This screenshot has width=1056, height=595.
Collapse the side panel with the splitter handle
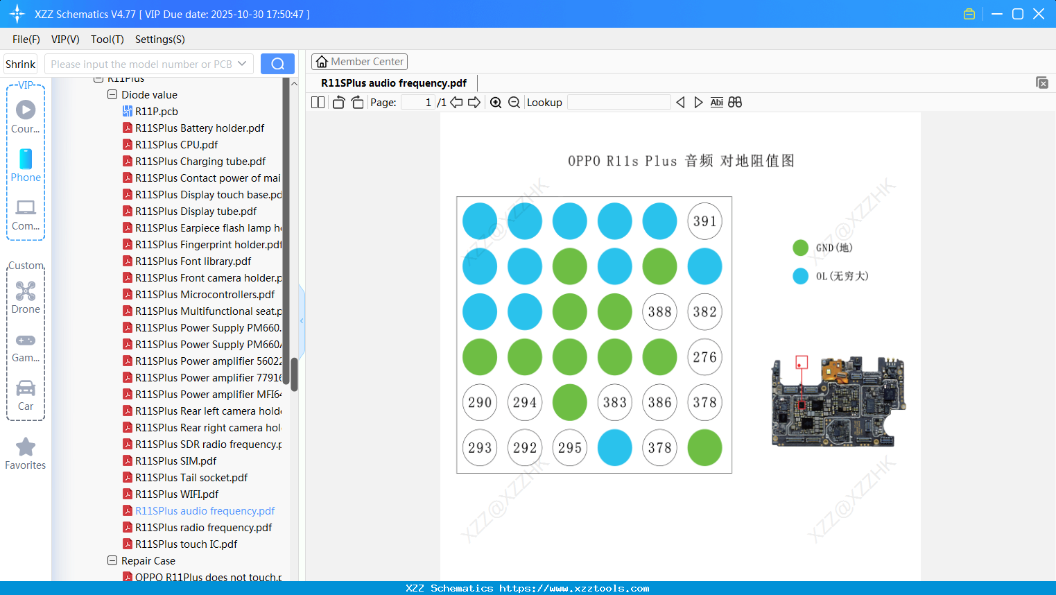[x=302, y=320]
